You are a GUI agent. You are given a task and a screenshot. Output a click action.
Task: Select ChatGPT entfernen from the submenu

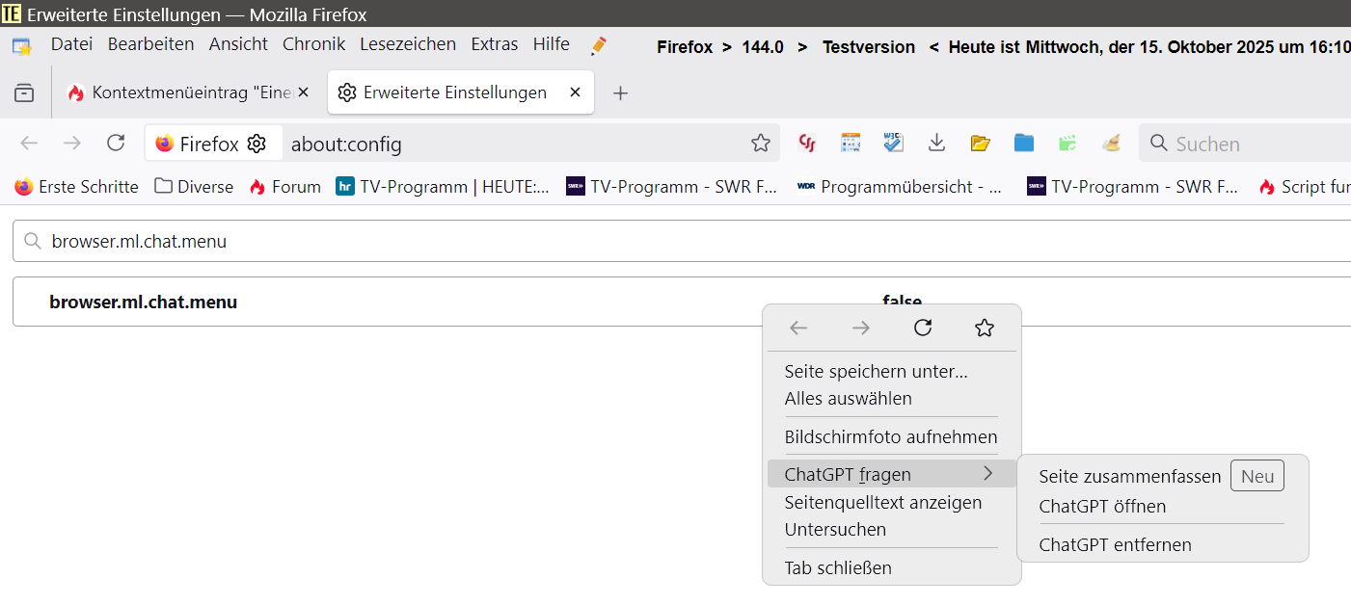coord(1115,544)
